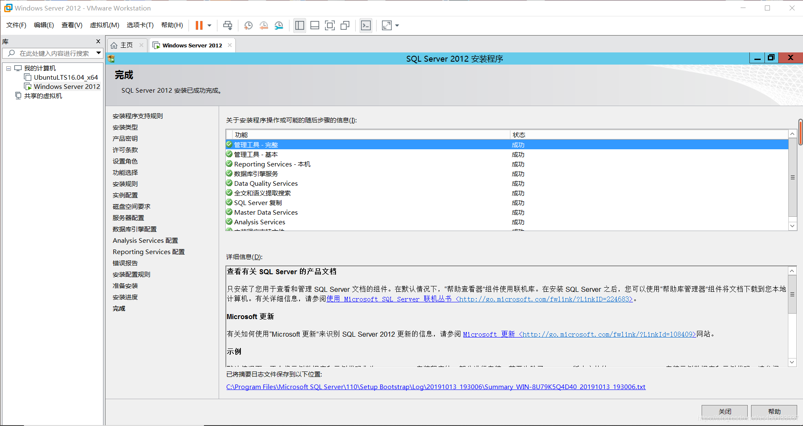Select the 数据库引擎服务 row
The image size is (803, 426).
click(507, 174)
